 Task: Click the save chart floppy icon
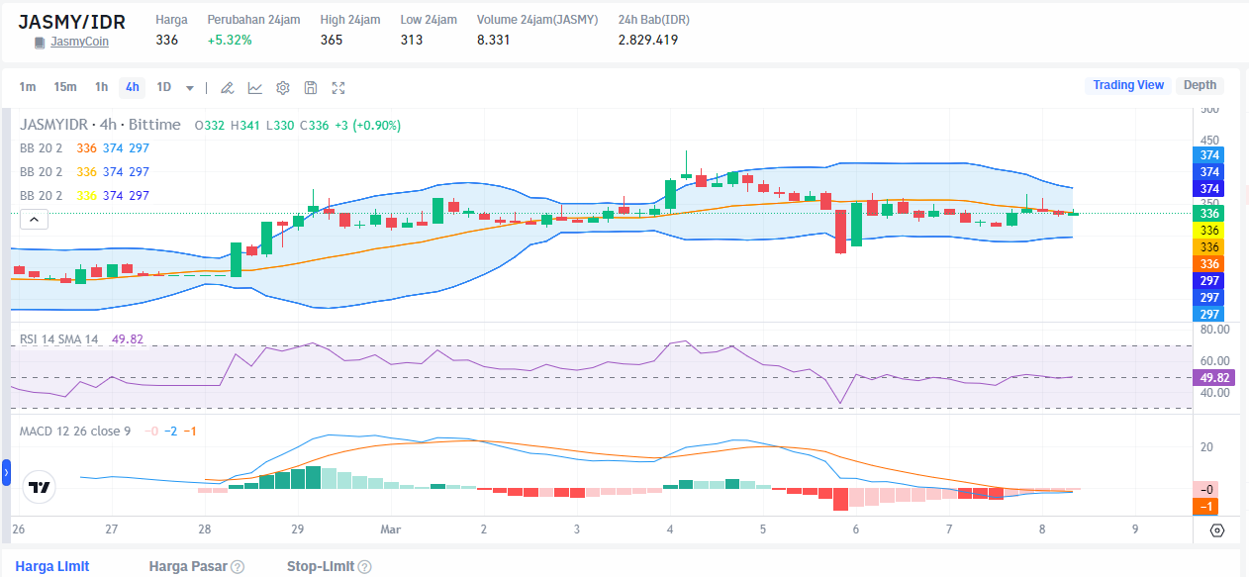pos(310,87)
